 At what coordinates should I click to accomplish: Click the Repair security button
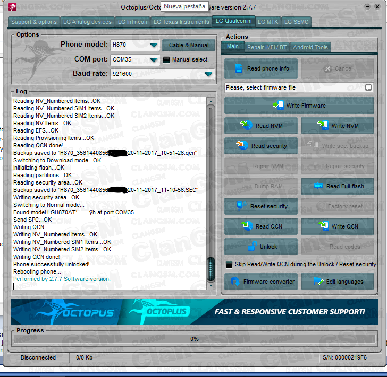tap(338, 166)
